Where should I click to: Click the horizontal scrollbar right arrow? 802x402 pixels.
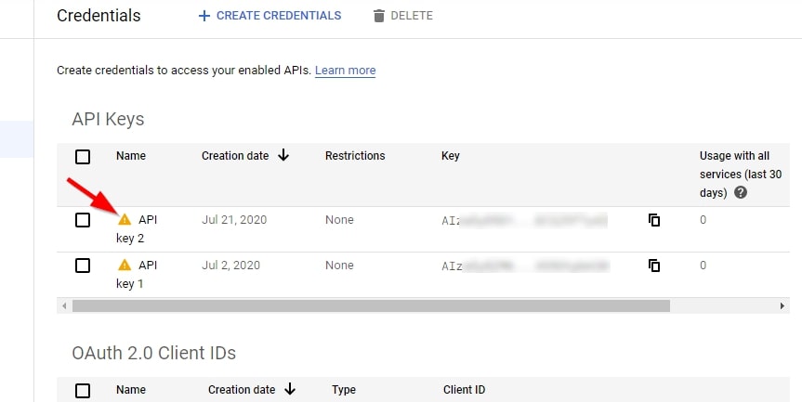[x=782, y=306]
